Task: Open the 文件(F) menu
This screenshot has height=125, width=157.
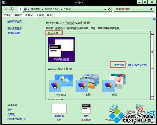Action: pyautogui.click(x=8, y=15)
